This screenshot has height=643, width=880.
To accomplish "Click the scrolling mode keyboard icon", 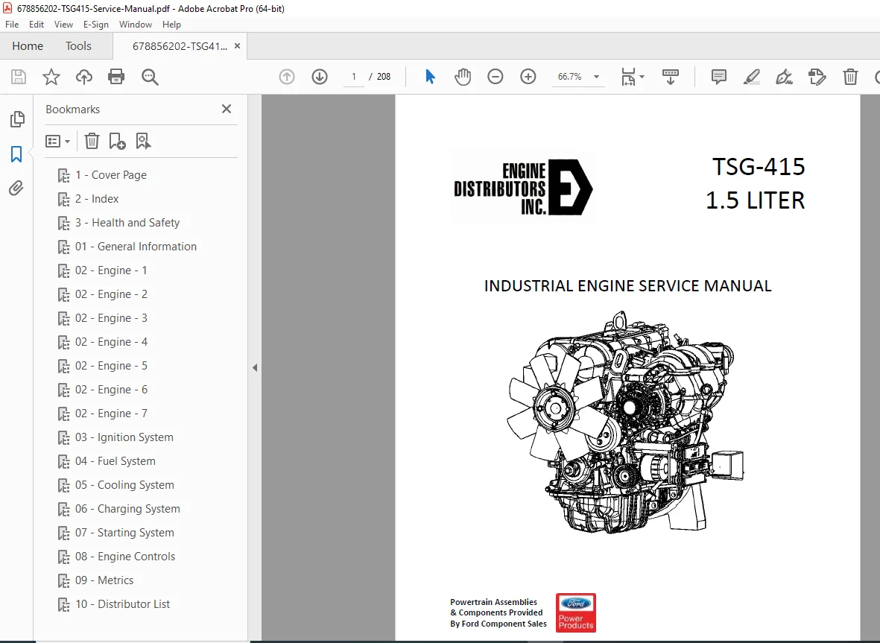I will pyautogui.click(x=670, y=77).
